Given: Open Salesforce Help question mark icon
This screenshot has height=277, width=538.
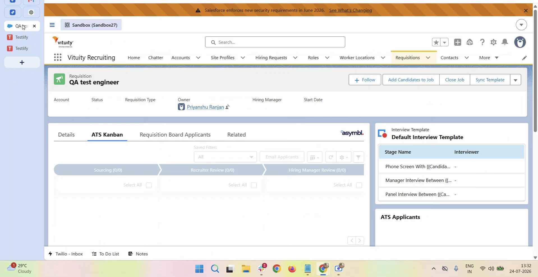Looking at the screenshot, I should (482, 42).
